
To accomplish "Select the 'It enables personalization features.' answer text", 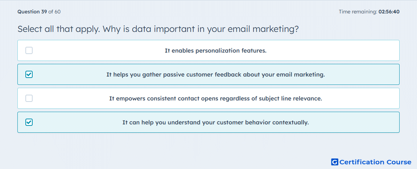I will coord(216,50).
